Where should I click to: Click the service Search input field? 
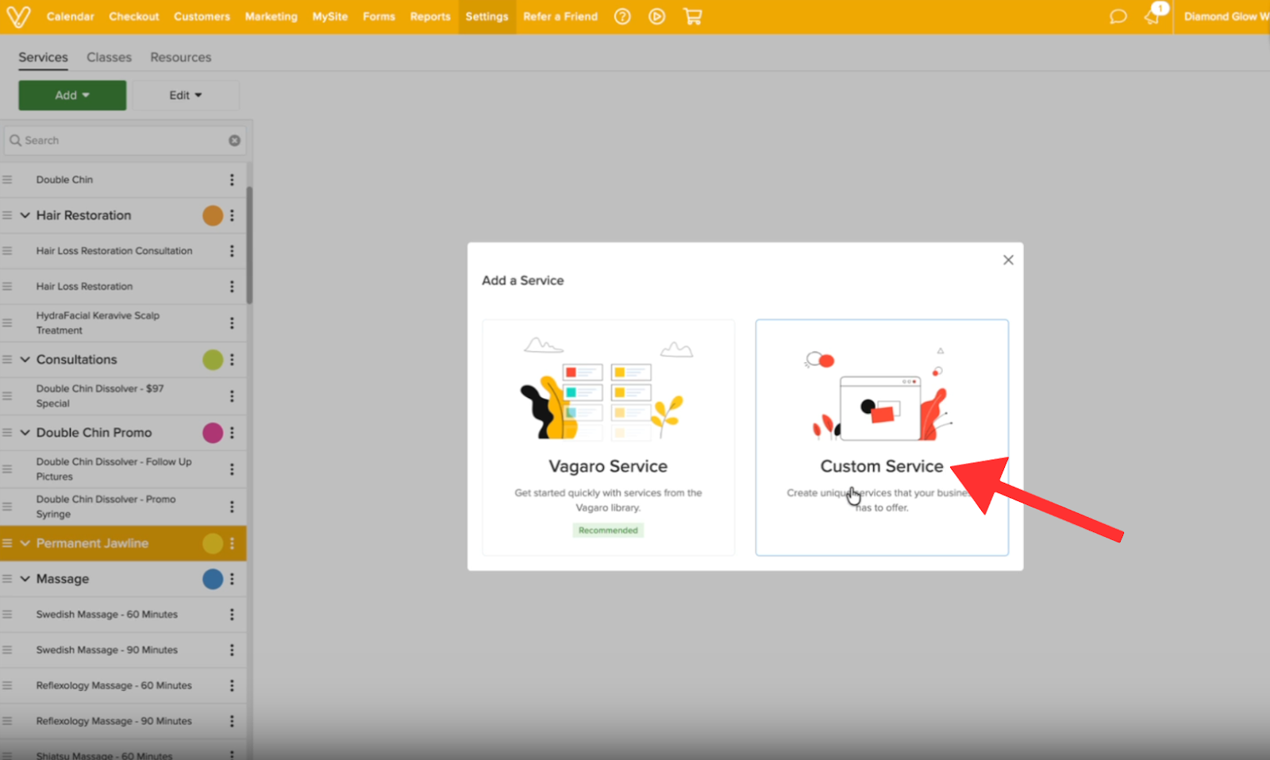point(125,141)
